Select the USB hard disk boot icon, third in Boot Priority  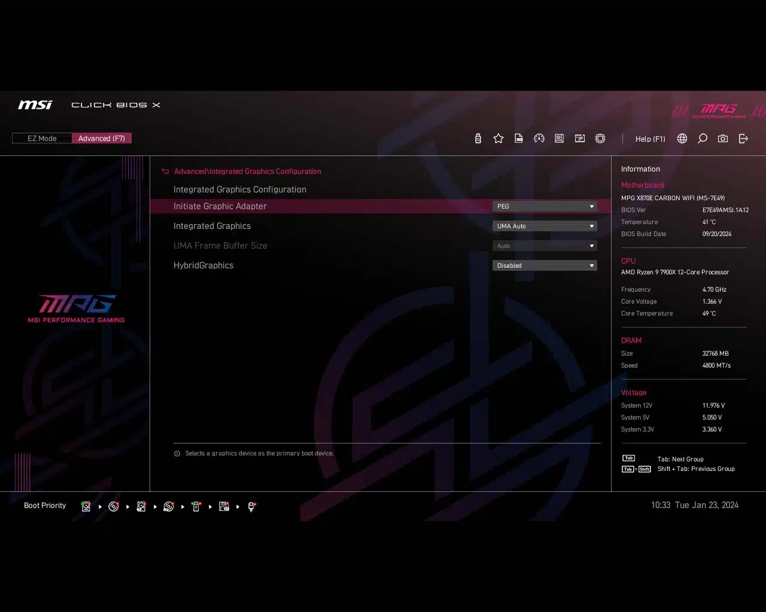coord(141,506)
